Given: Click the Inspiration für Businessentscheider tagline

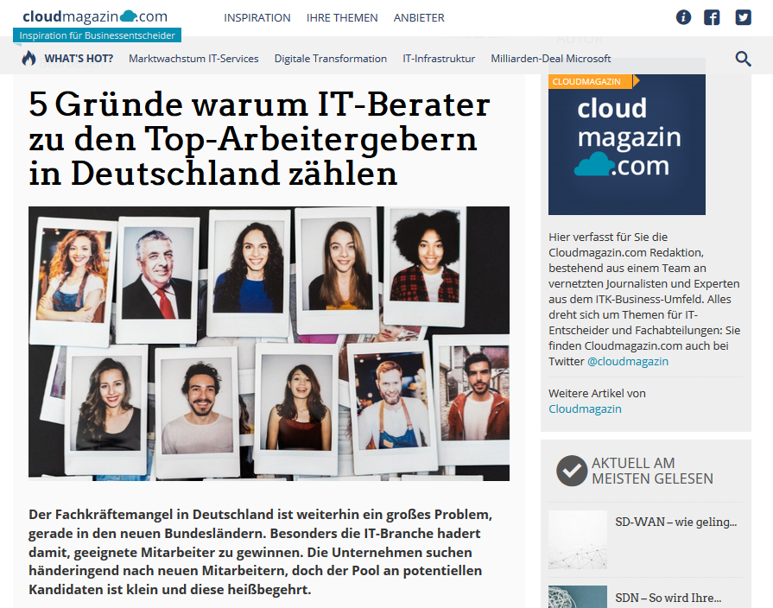Looking at the screenshot, I should [97, 35].
